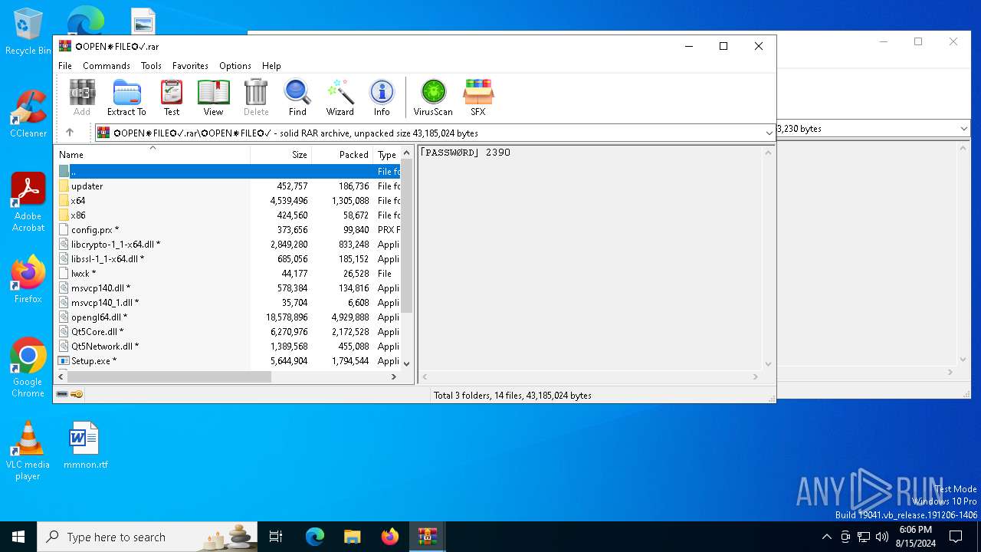Open the File menu
The width and height of the screenshot is (981, 552).
65,66
